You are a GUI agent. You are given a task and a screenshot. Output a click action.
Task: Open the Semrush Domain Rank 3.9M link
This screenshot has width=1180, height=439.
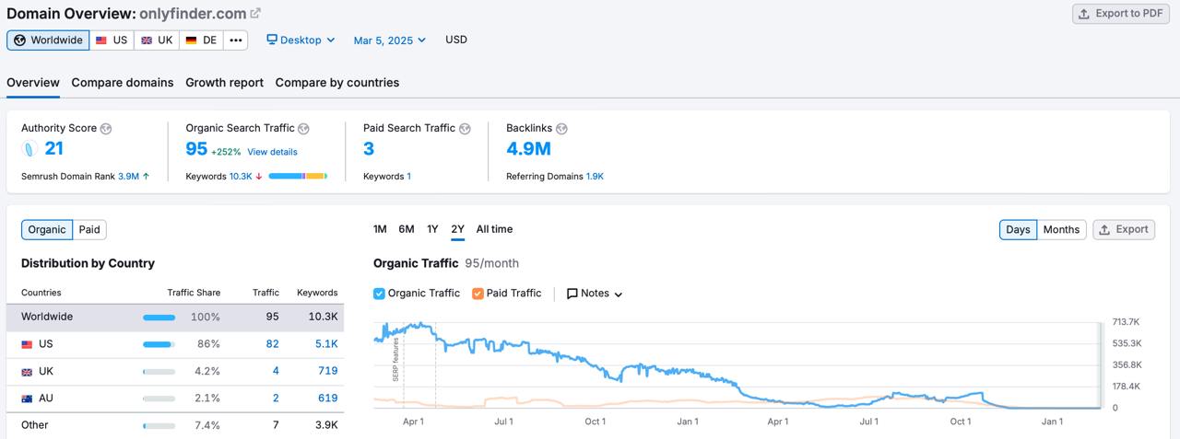(128, 176)
